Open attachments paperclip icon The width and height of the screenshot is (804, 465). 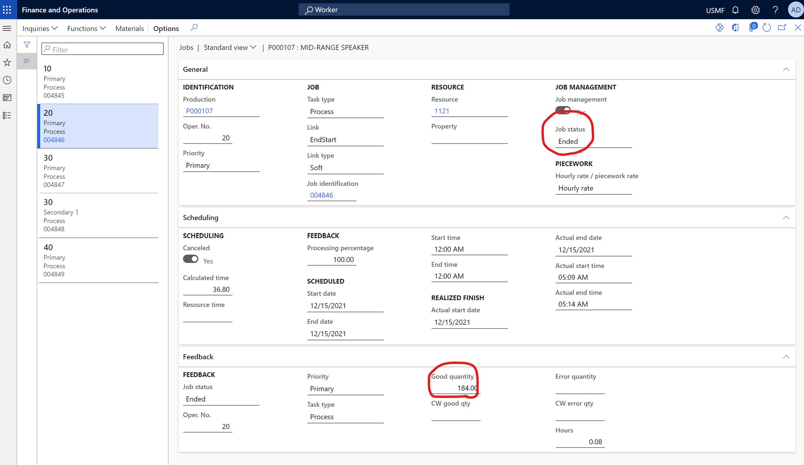(x=752, y=28)
